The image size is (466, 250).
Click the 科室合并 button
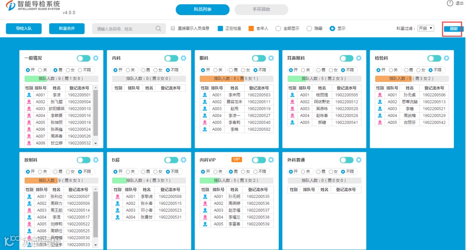(x=67, y=28)
